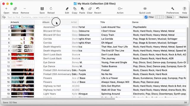Click the title 'That Was Just Your Life'
The height and width of the screenshot is (106, 190).
115,47
